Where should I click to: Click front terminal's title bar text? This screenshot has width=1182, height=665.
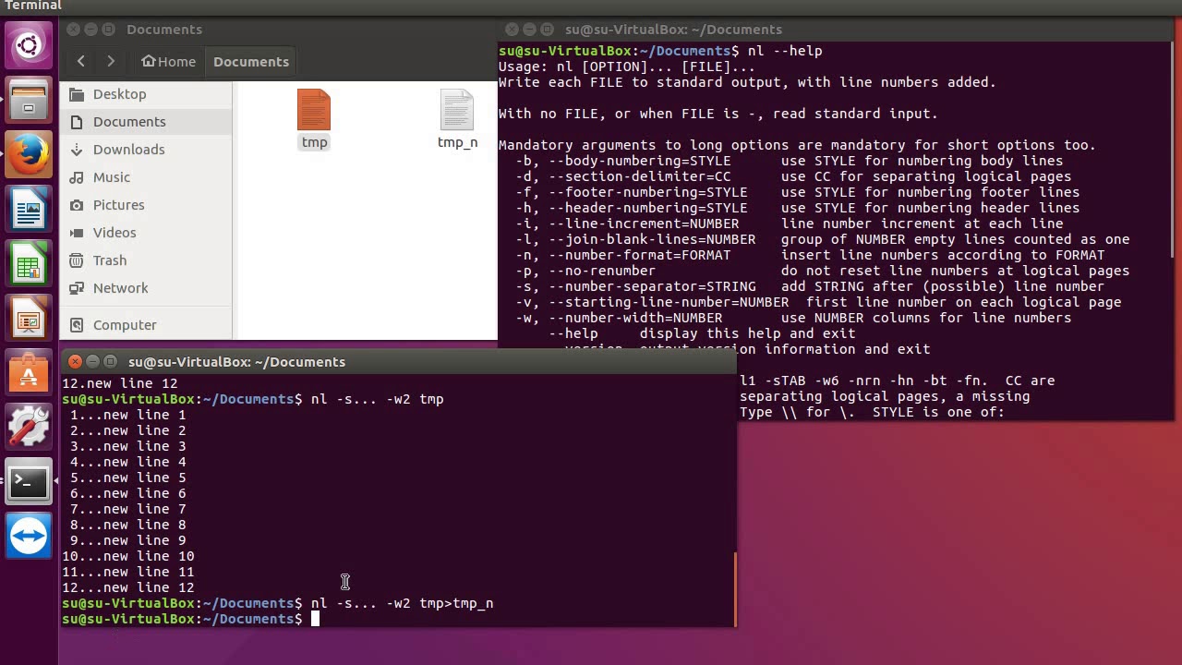(x=236, y=362)
